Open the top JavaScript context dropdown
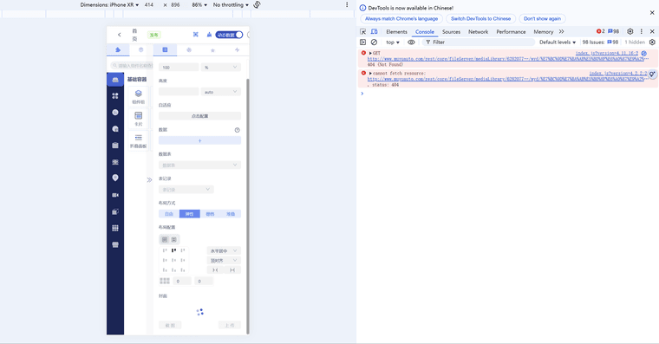This screenshot has height=344, width=659. (x=393, y=42)
